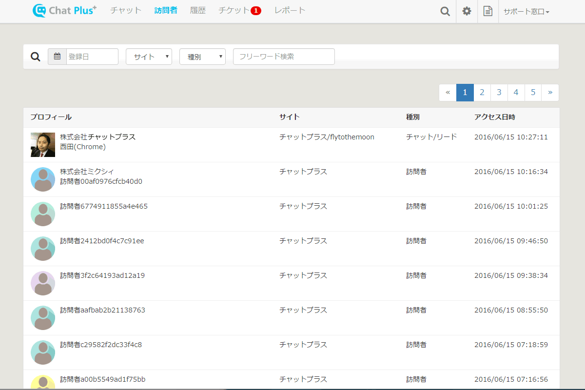
Task: Go to page 2 of results
Action: [x=482, y=93]
